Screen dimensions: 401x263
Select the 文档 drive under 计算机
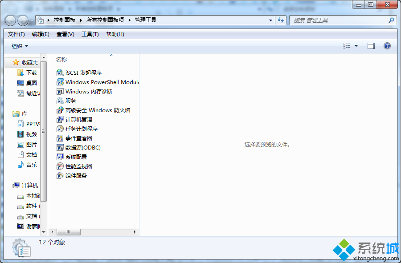[x=29, y=217]
